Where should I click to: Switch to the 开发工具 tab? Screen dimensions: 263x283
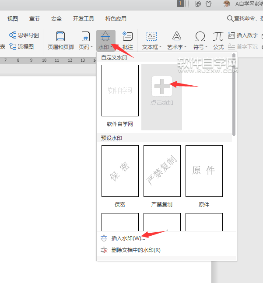84,19
